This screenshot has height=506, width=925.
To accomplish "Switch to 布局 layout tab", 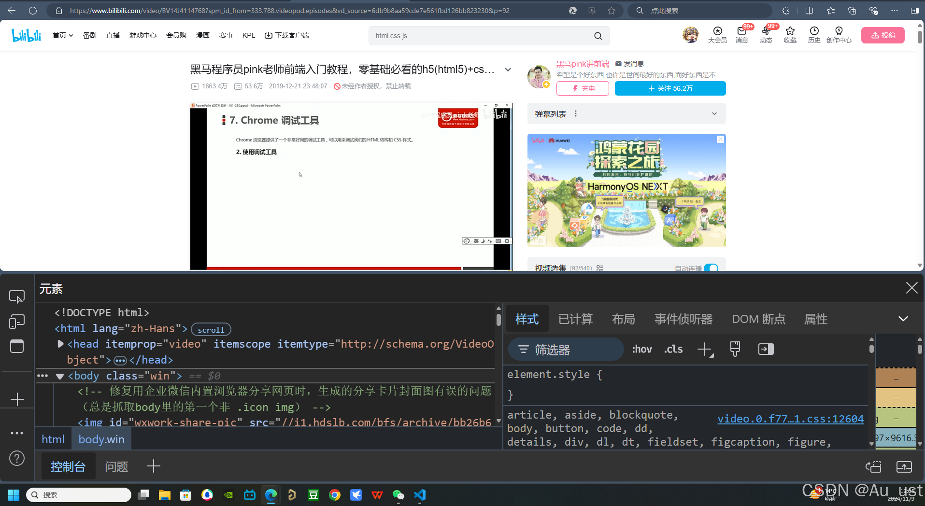I will click(623, 319).
